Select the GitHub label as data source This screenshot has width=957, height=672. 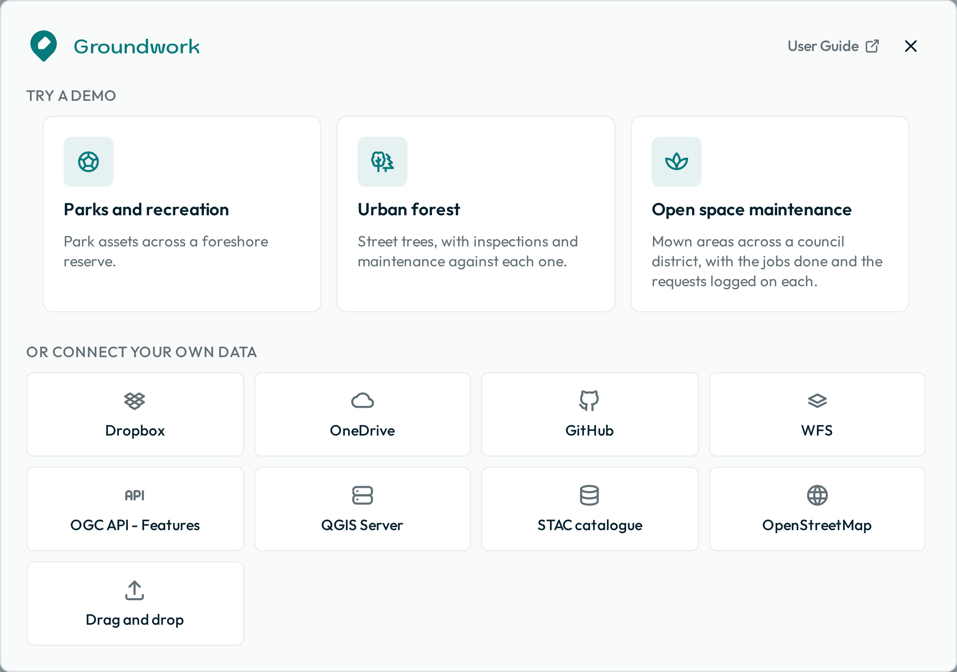click(589, 431)
